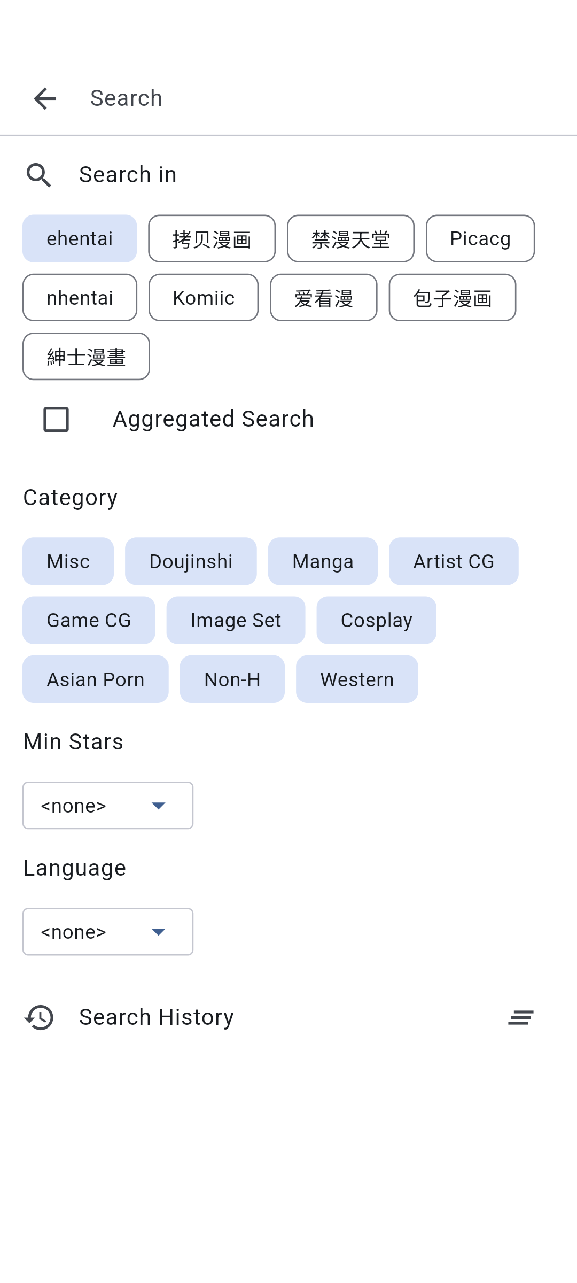Toggle the Artist CG category
The height and width of the screenshot is (1283, 577).
454,561
